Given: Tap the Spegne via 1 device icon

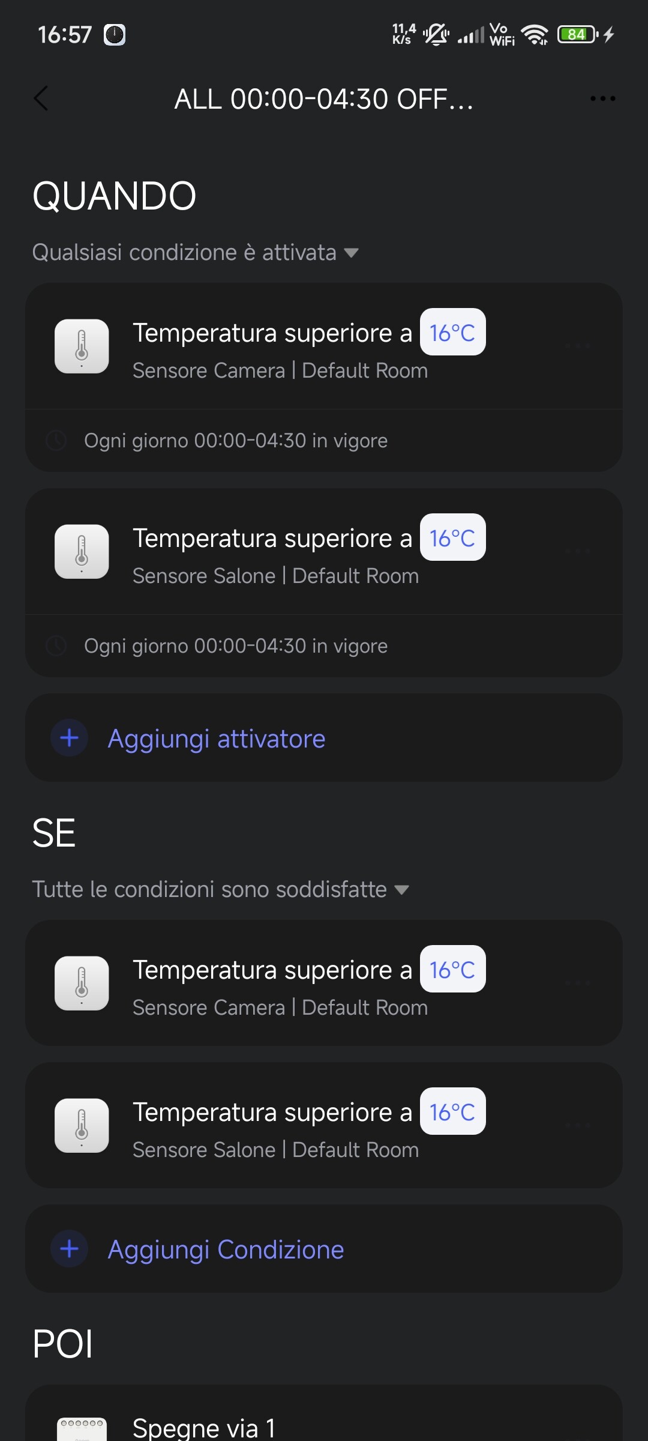Looking at the screenshot, I should point(82,1429).
